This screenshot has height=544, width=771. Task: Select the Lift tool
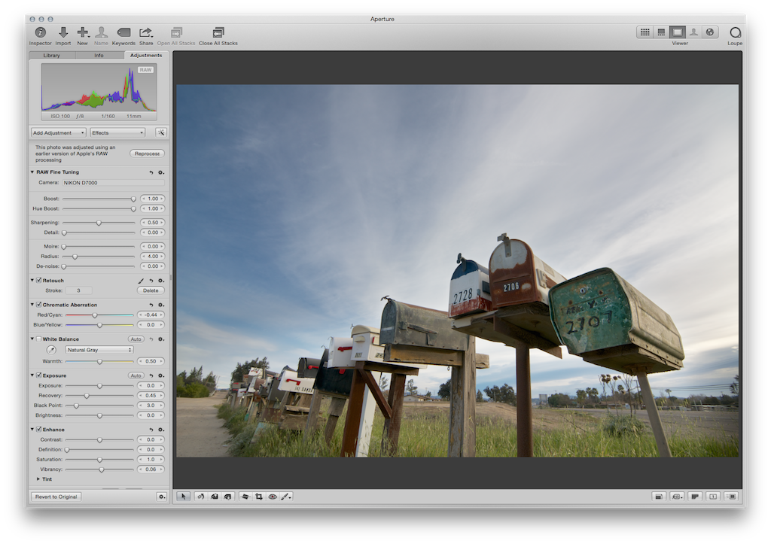(x=215, y=497)
